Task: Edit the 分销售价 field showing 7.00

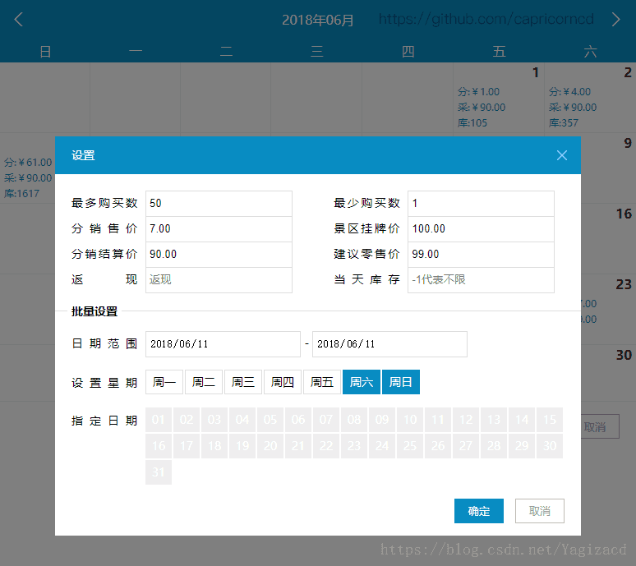Action: point(219,229)
